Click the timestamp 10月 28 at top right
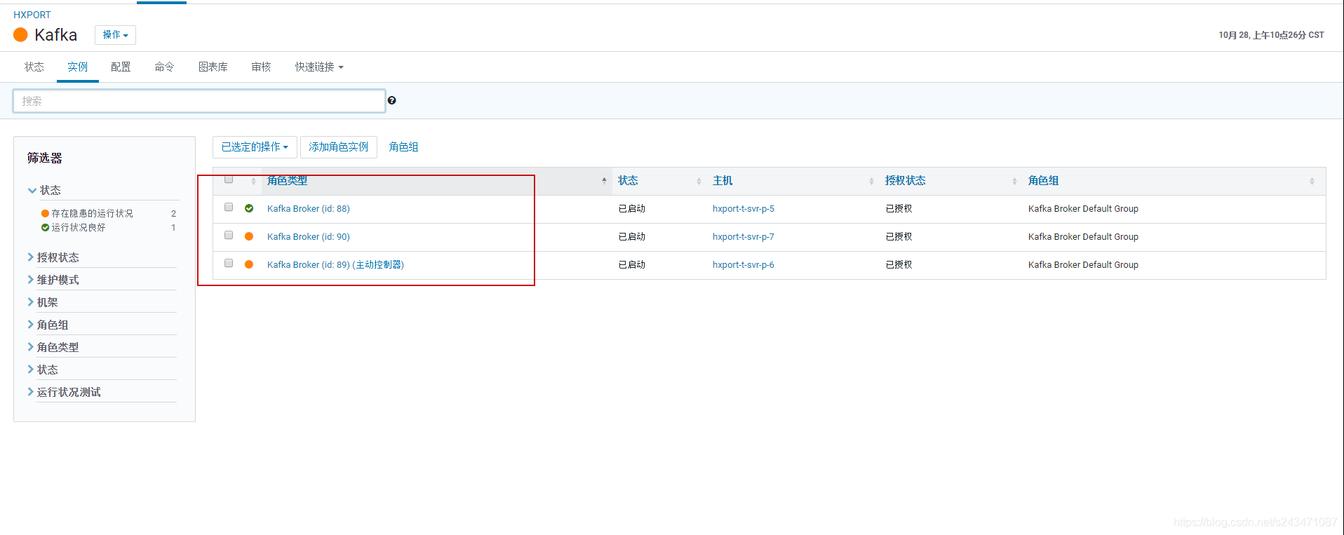Viewport: 1344px width, 535px height. (x=1271, y=34)
